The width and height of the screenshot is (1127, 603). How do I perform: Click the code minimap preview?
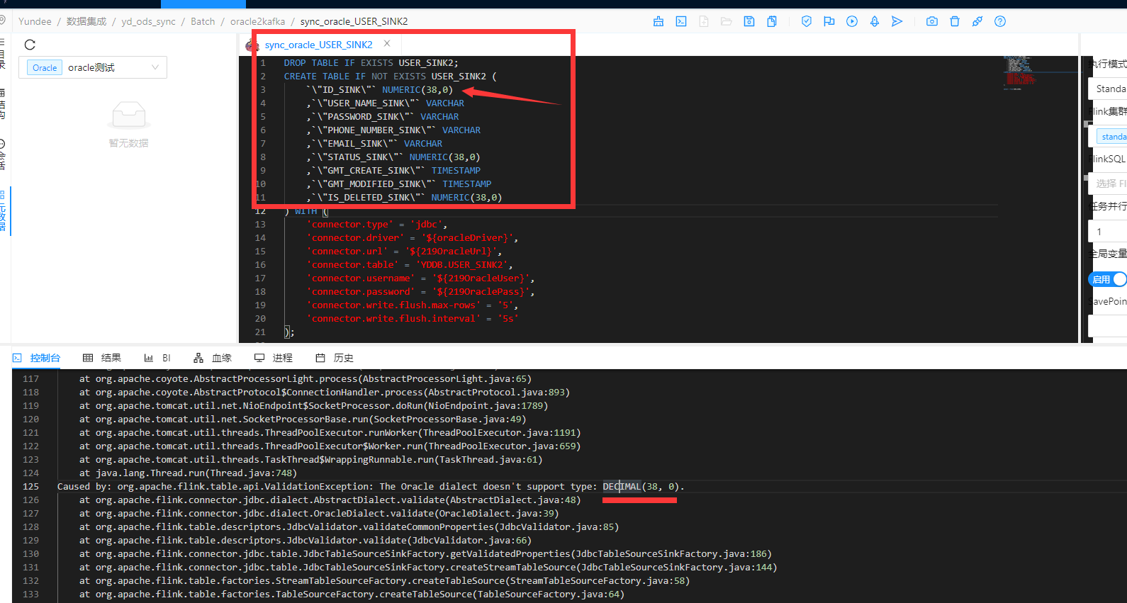coord(1019,72)
